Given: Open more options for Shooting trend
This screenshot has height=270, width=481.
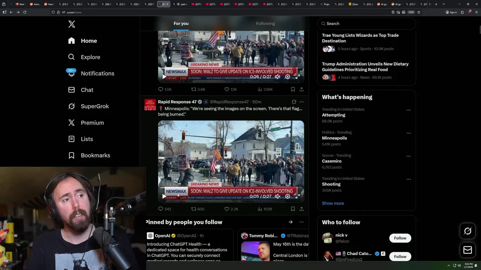Looking at the screenshot, I should pos(408,179).
